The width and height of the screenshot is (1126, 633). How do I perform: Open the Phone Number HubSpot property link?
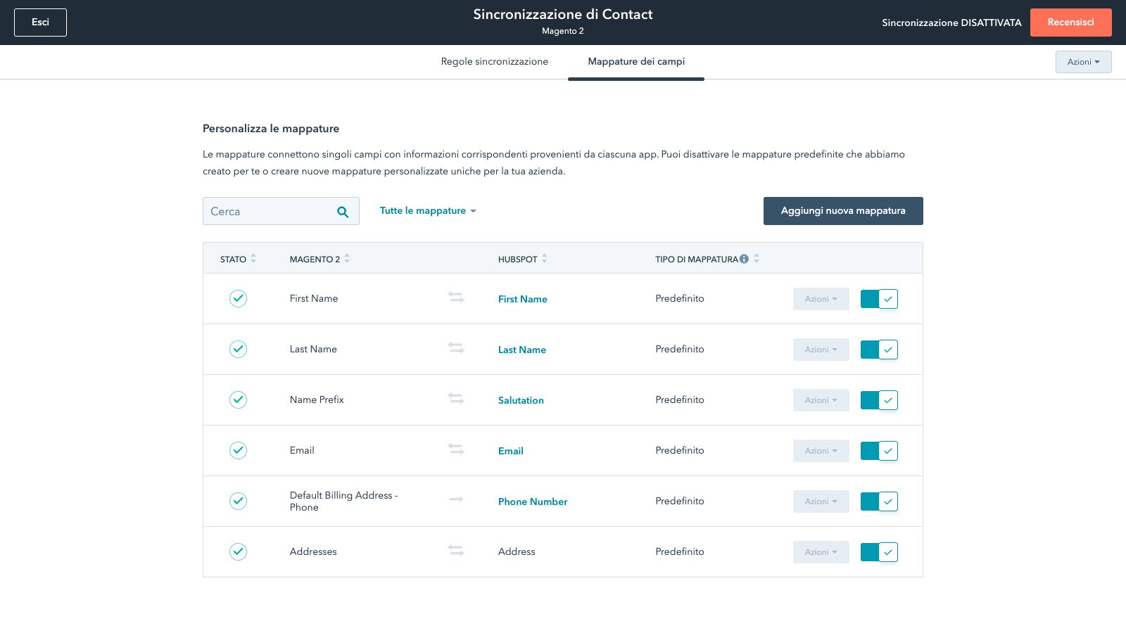[533, 501]
